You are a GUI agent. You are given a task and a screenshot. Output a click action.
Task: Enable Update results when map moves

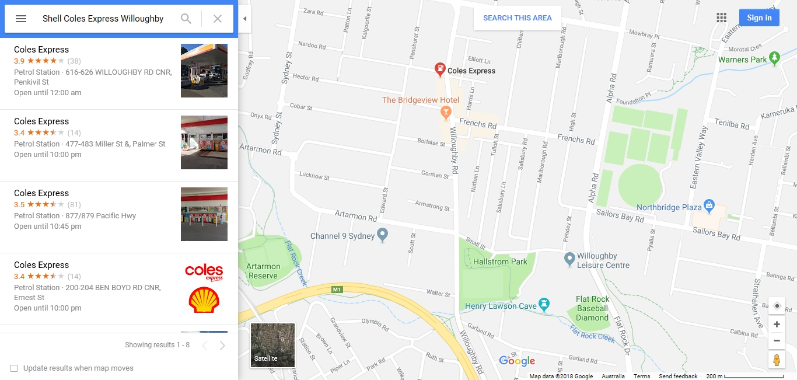click(14, 368)
